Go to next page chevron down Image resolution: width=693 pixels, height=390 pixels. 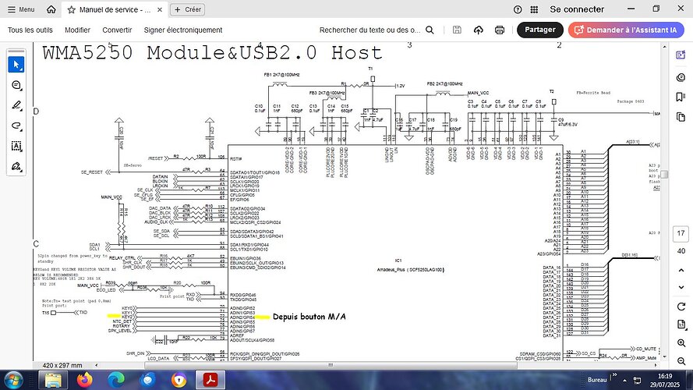681,287
